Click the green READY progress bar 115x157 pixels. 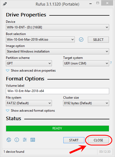tap(57, 128)
